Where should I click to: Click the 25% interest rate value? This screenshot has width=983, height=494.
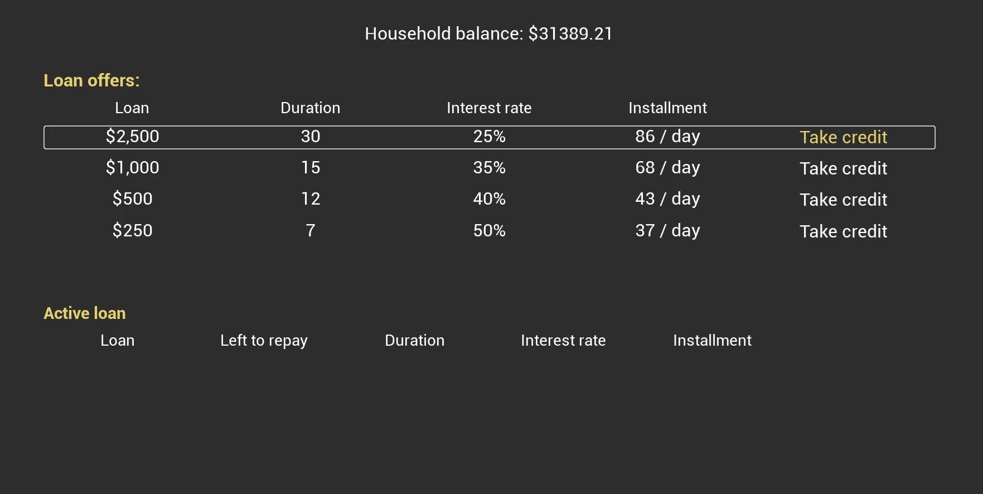click(489, 137)
